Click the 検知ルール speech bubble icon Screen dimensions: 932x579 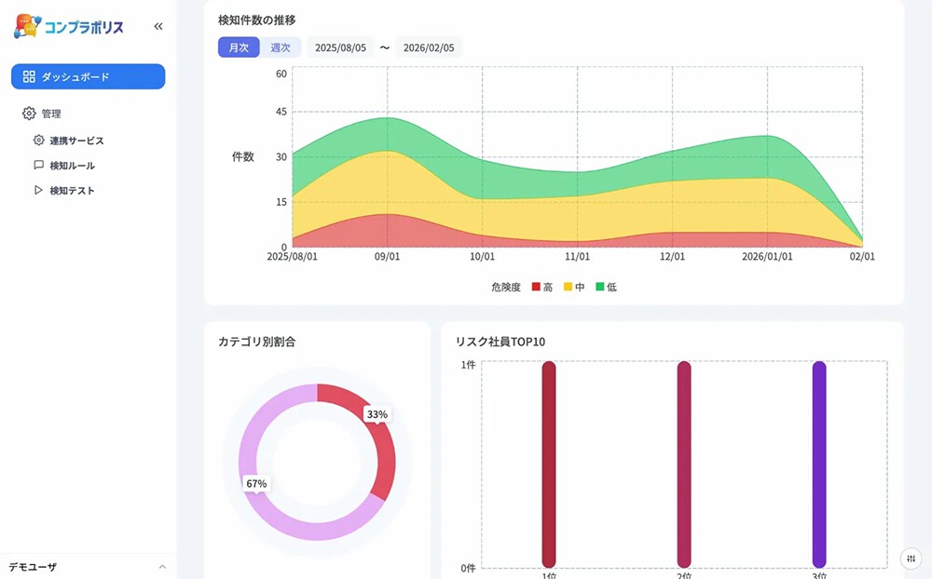[x=39, y=166]
